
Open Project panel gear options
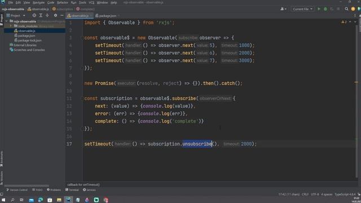coord(55,15)
